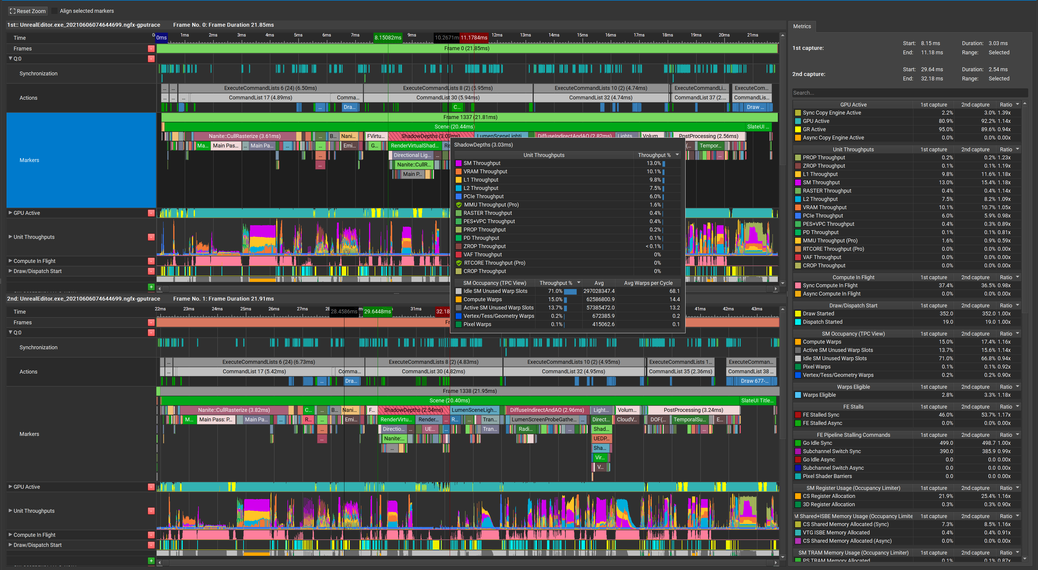The image size is (1038, 570).
Task: Click the magenta SM Throughput color swatch
Action: point(459,163)
